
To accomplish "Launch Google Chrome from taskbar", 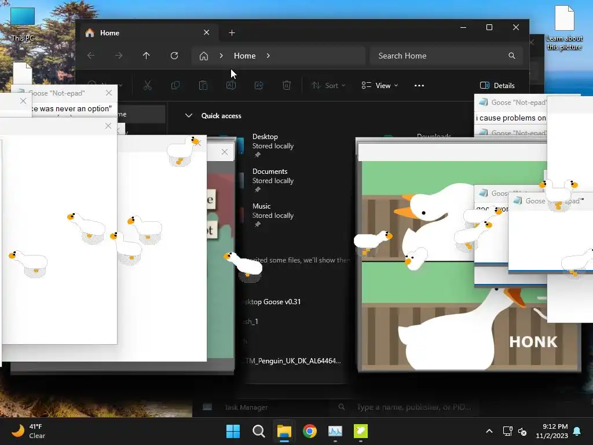I will point(310,431).
